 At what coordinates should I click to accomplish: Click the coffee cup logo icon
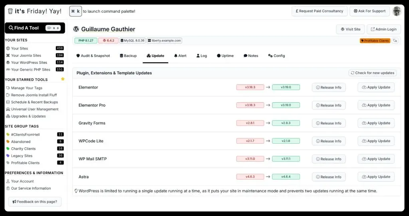click(10, 11)
